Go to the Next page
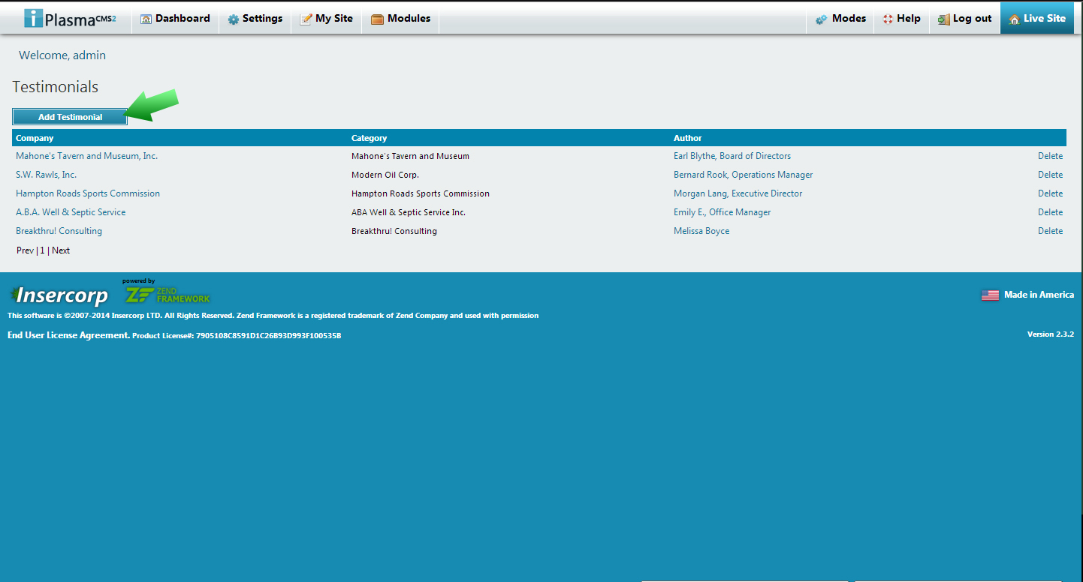Image resolution: width=1083 pixels, height=582 pixels. (x=61, y=250)
